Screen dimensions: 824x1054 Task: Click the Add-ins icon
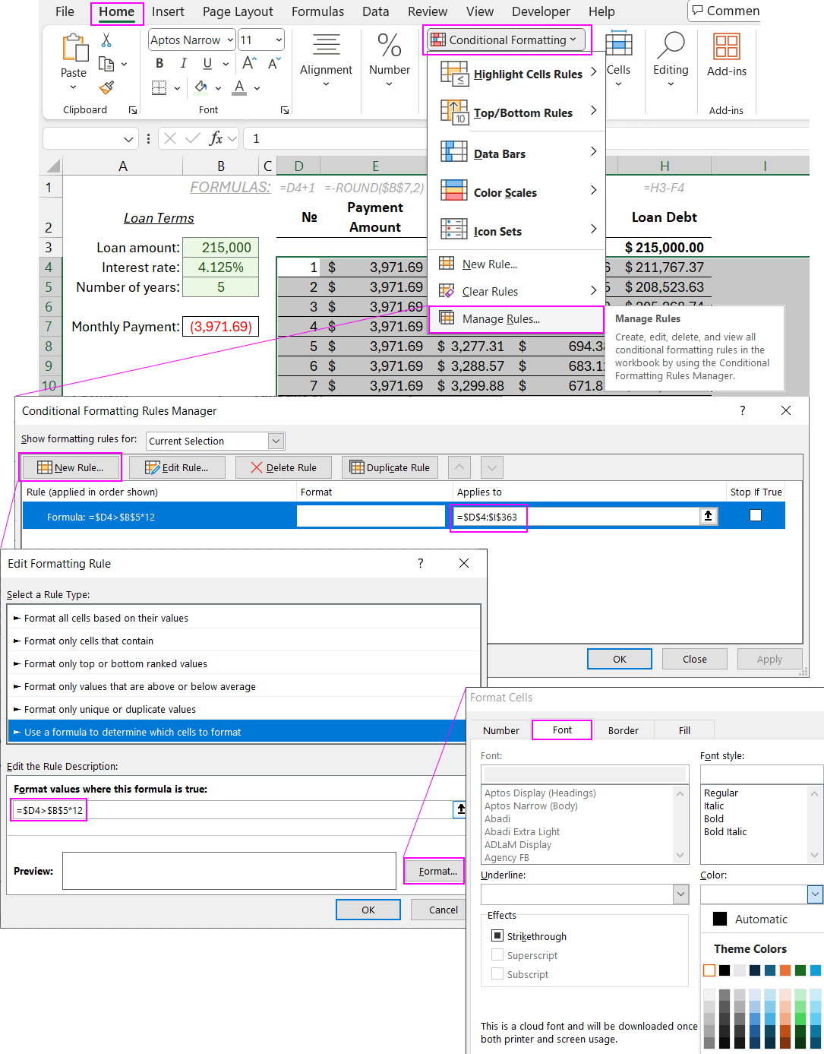pos(726,47)
